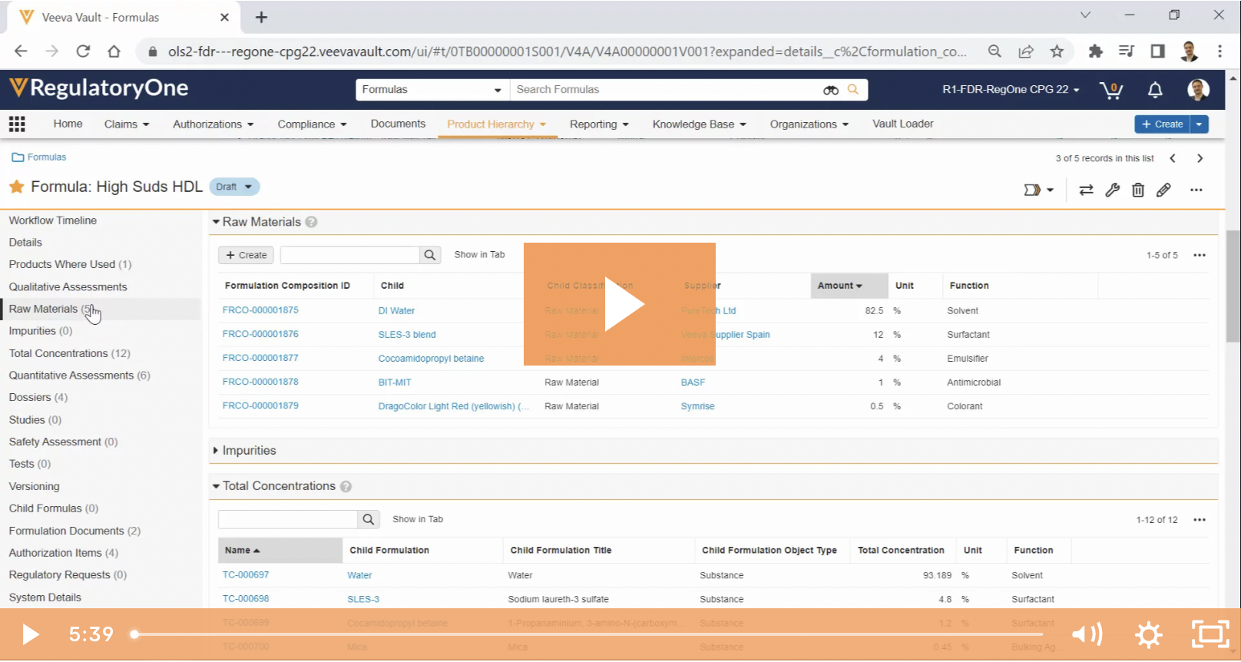Viewport: 1241px width, 662px height.
Task: Open the Vault Loader tab
Action: coord(902,124)
